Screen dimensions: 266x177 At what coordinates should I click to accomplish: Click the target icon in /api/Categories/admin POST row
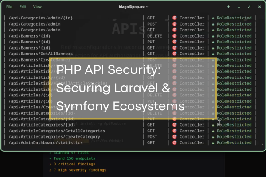tap(175, 24)
